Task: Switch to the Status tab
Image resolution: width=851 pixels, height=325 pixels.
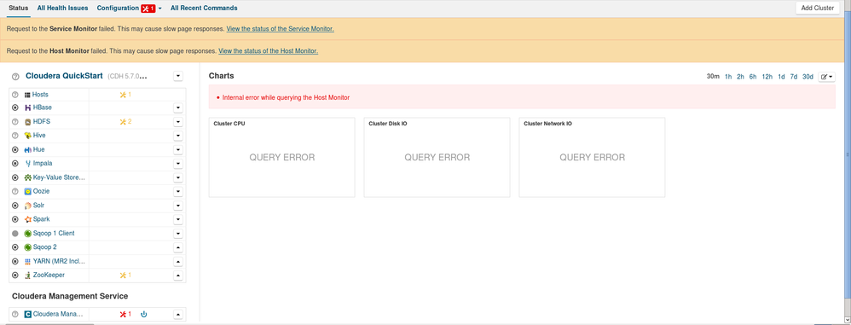Action: coord(19,9)
